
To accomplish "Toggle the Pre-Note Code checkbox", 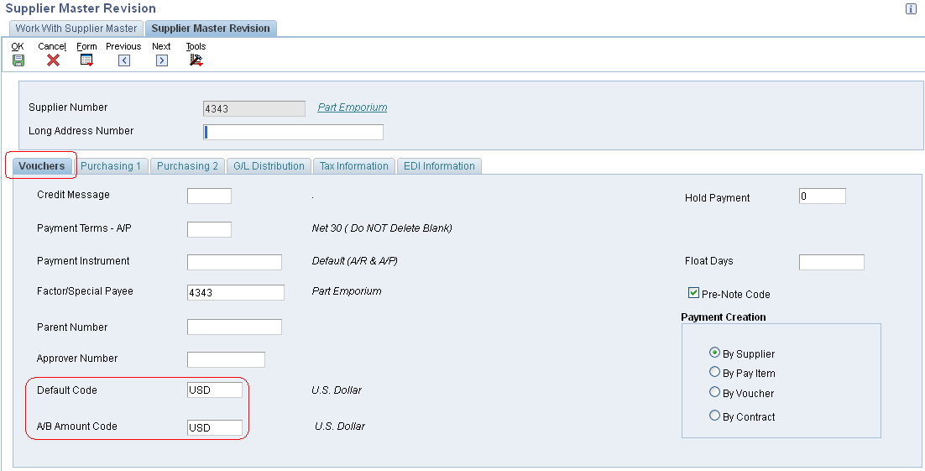I will click(693, 293).
